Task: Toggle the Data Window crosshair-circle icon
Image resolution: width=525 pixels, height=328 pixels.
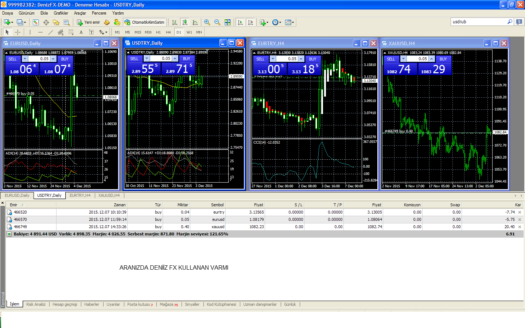Action: point(46,22)
